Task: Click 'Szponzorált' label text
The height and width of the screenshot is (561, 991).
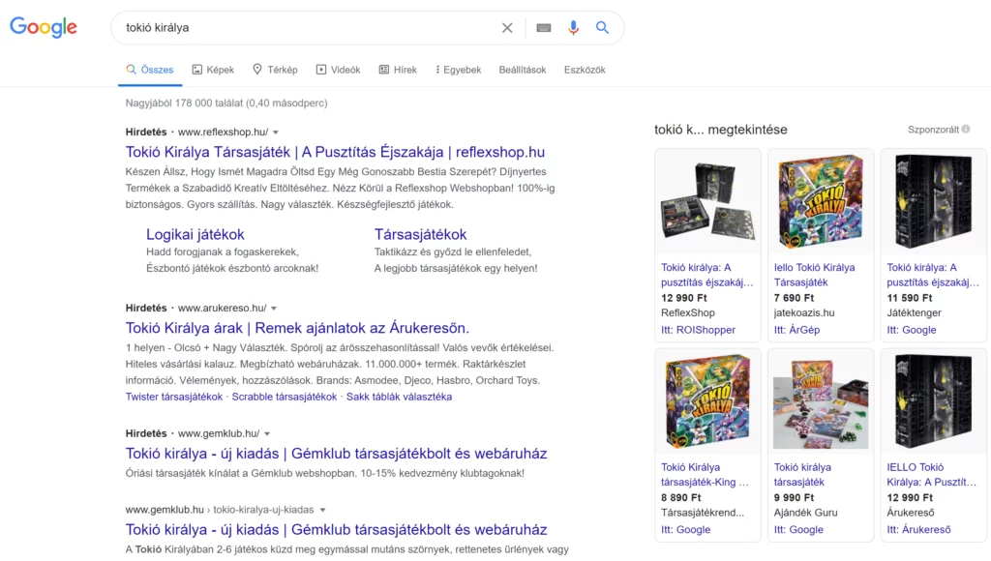Action: tap(933, 130)
